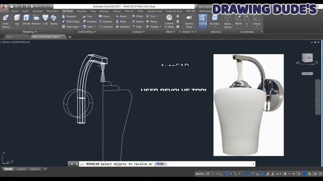Click the Section Plane tool
Viewport: 323px width, 181px height.
pyautogui.click(x=189, y=21)
